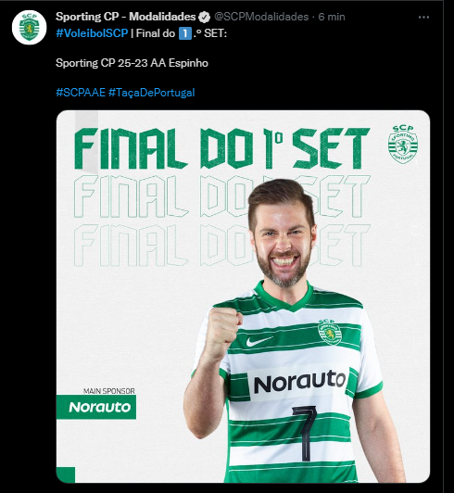Open the Sporting CP profile avatar

(x=30, y=28)
